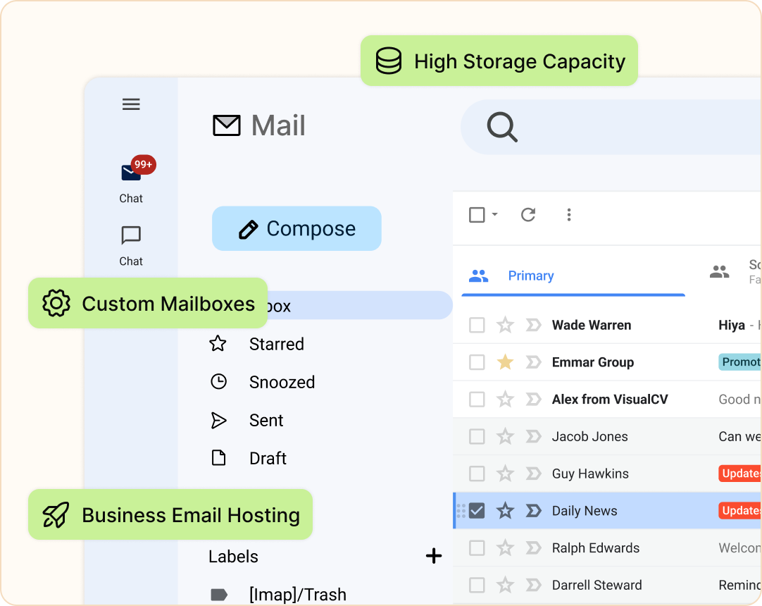Image resolution: width=762 pixels, height=606 pixels.
Task: Select the Ralph Edwards email checkbox
Action: (477, 548)
